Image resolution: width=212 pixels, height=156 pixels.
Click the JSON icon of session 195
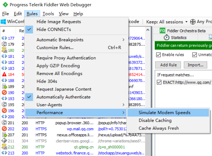click(4, 104)
